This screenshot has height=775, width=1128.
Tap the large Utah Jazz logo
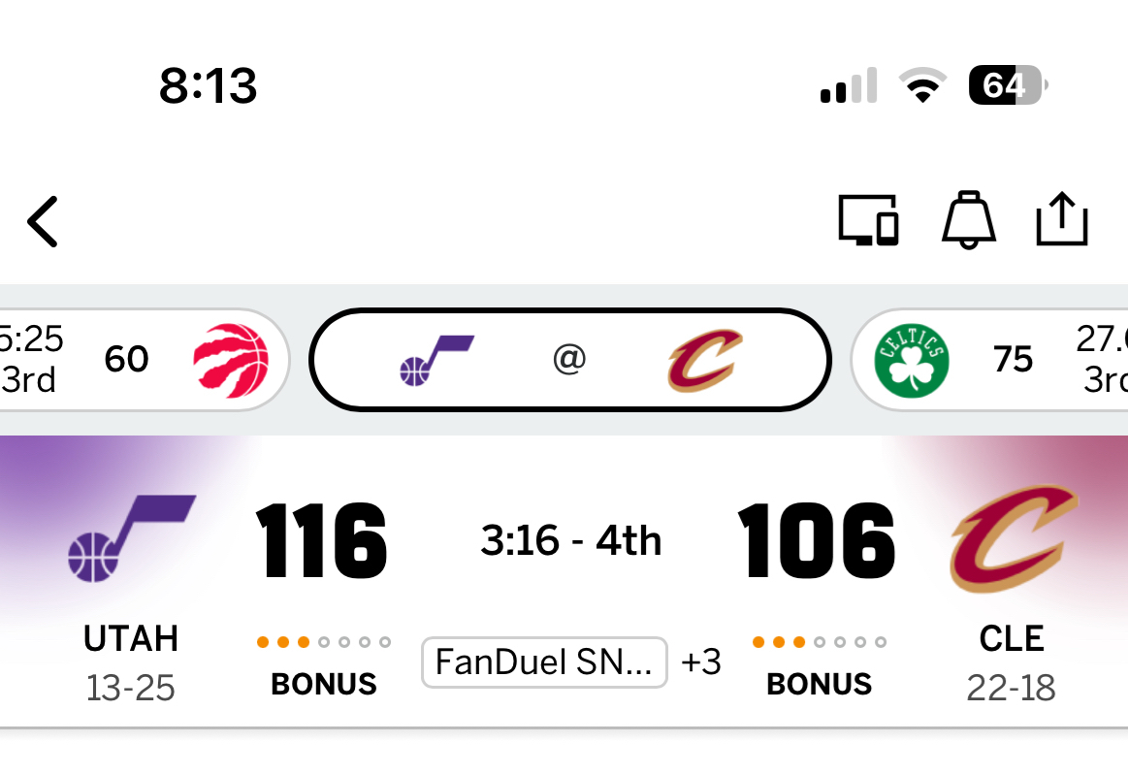[131, 538]
